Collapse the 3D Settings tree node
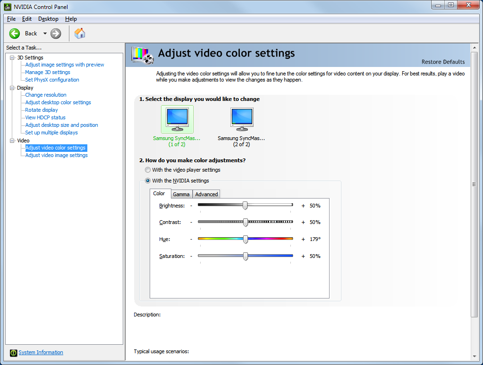Image resolution: width=483 pixels, height=365 pixels. click(12, 58)
